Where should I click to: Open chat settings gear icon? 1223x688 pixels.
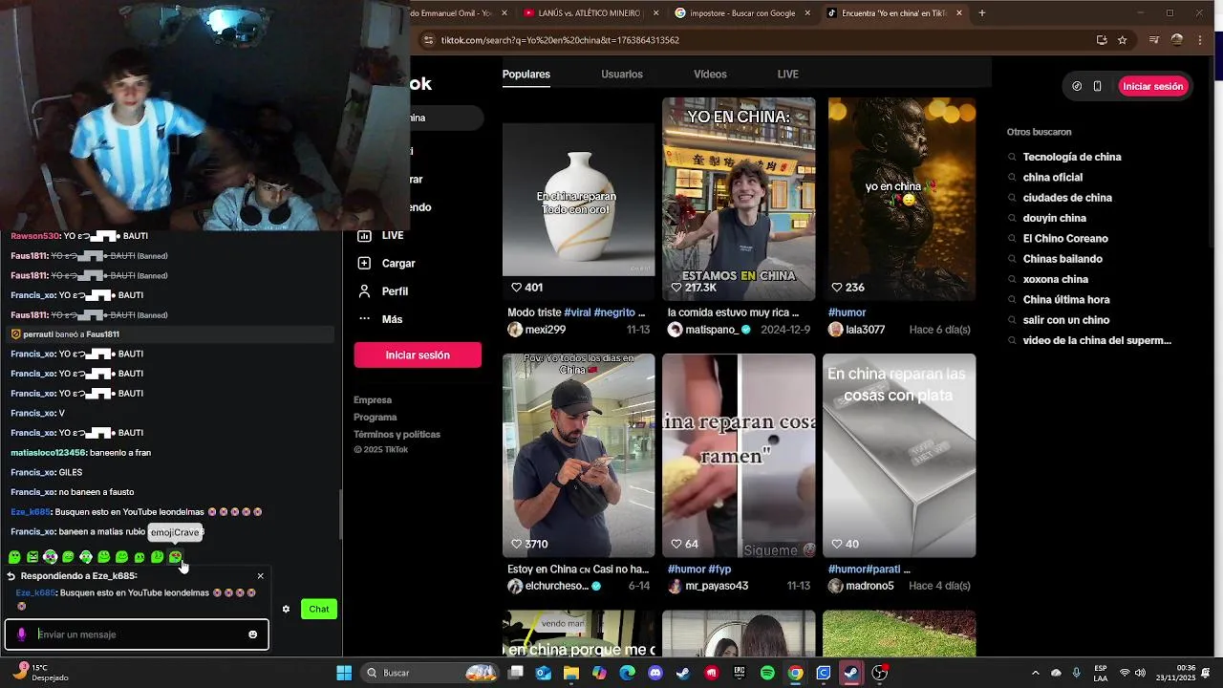(x=286, y=609)
